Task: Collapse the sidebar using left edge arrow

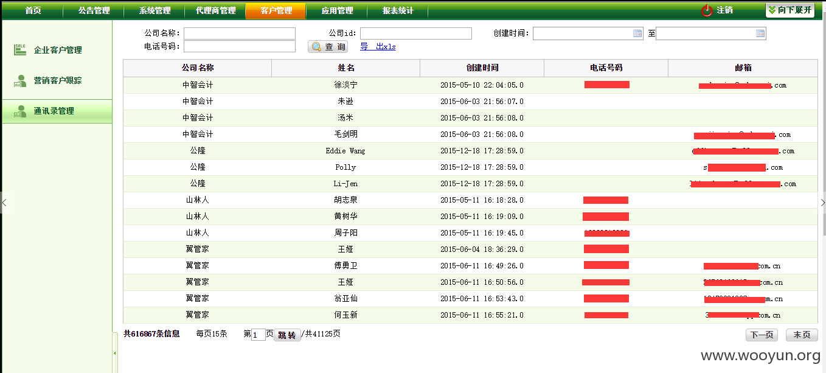Action: point(4,203)
